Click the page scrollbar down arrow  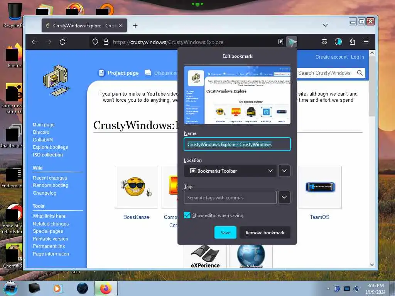point(372,264)
